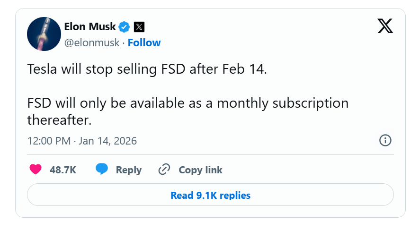Like the post with pink heart icon
The height and width of the screenshot is (230, 419).
[x=35, y=170]
